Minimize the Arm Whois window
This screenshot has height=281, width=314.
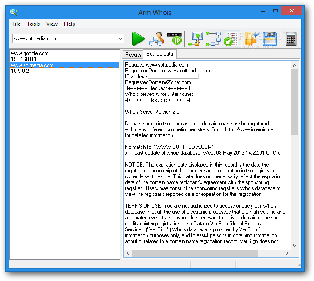tap(263, 11)
